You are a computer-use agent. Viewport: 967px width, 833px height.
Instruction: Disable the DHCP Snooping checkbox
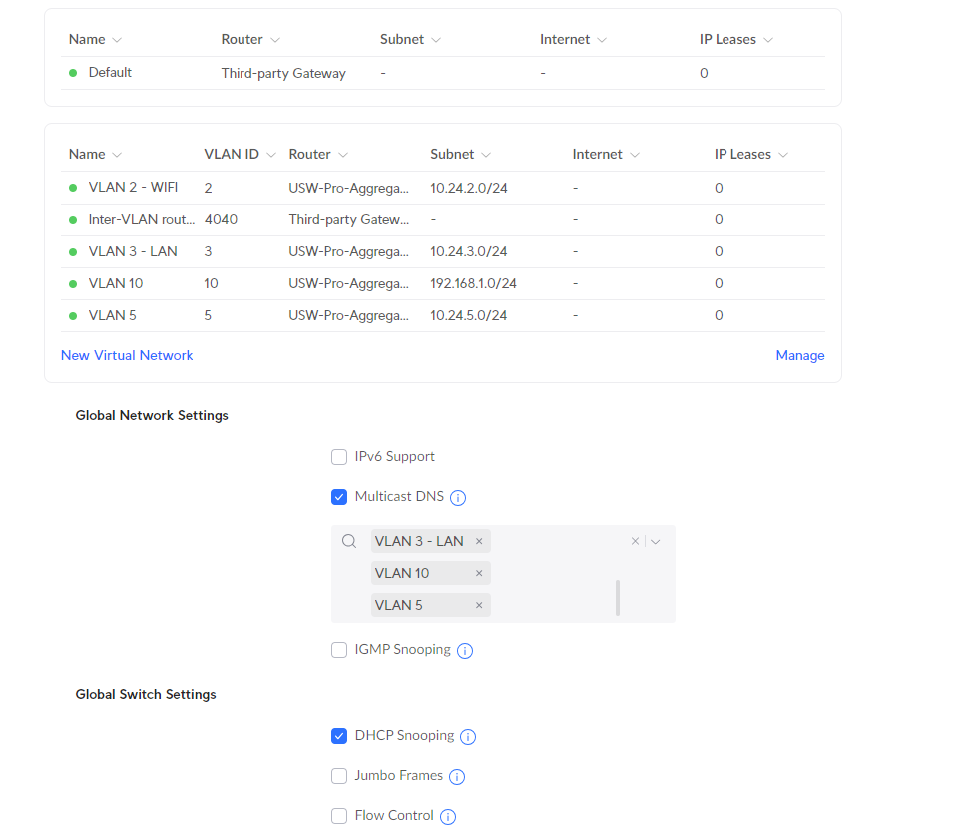(x=339, y=736)
